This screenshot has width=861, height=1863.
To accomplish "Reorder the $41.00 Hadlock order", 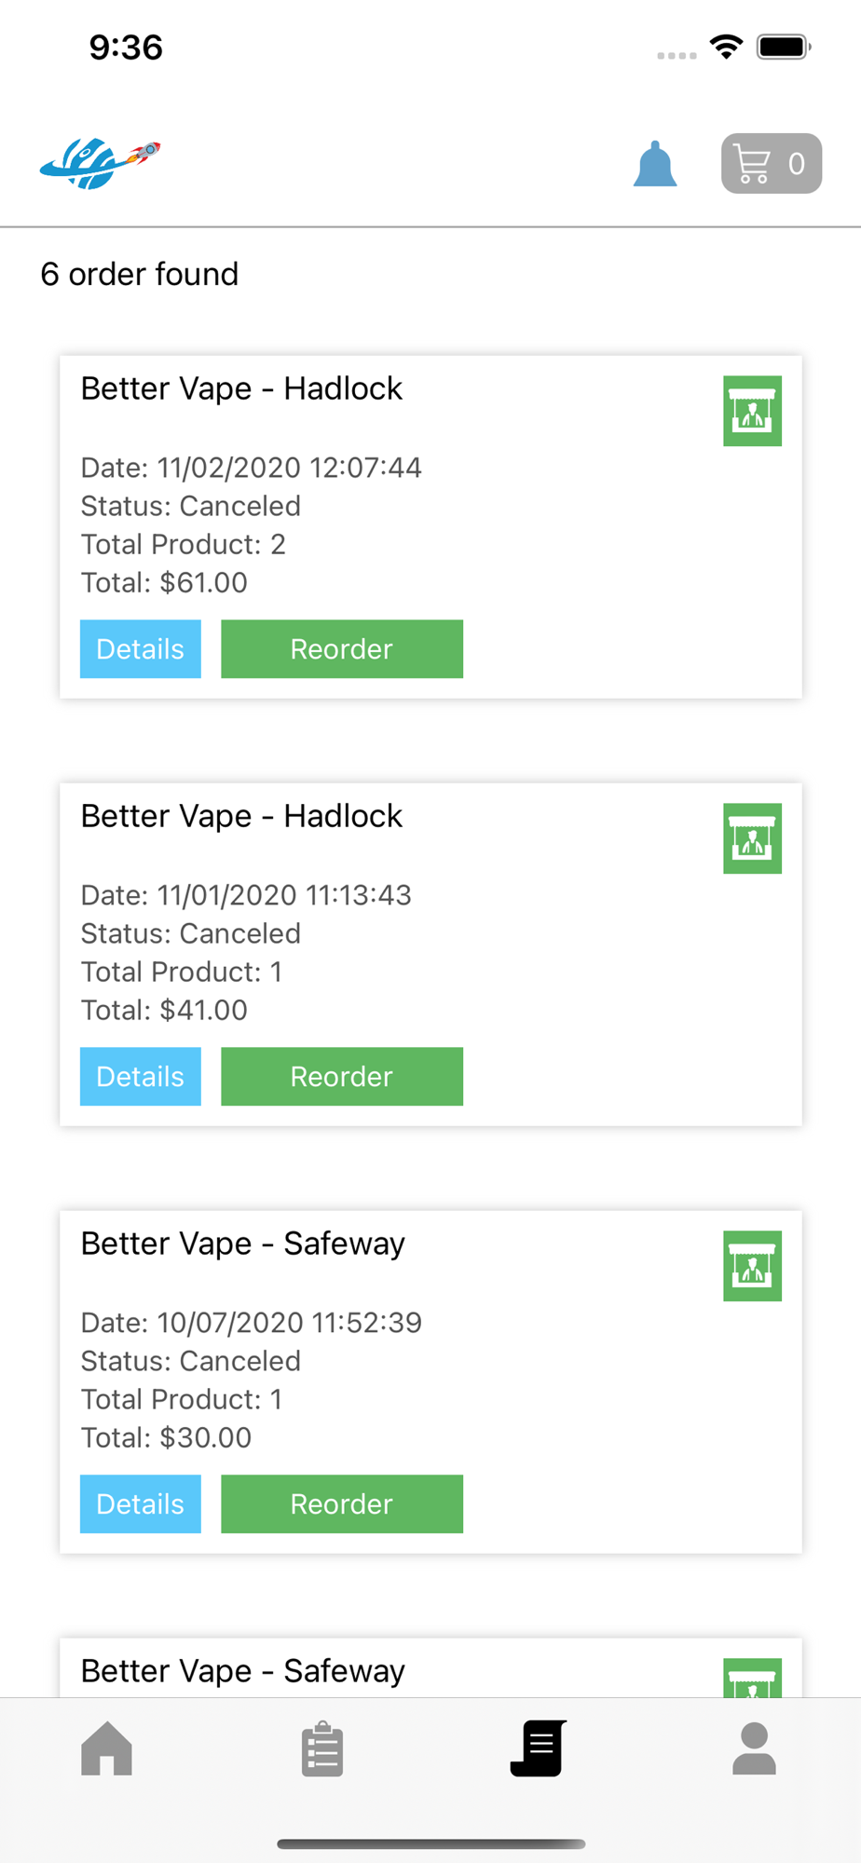I will coord(342,1077).
